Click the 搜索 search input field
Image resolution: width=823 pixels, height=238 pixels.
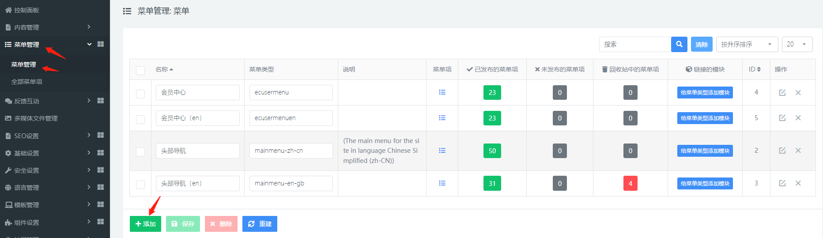(635, 44)
